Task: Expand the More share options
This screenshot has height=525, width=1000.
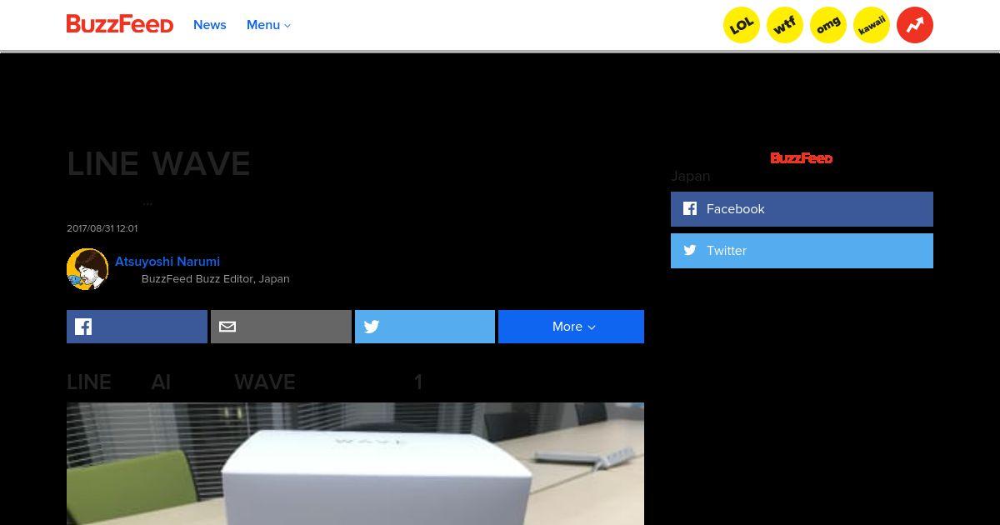Action: [571, 327]
